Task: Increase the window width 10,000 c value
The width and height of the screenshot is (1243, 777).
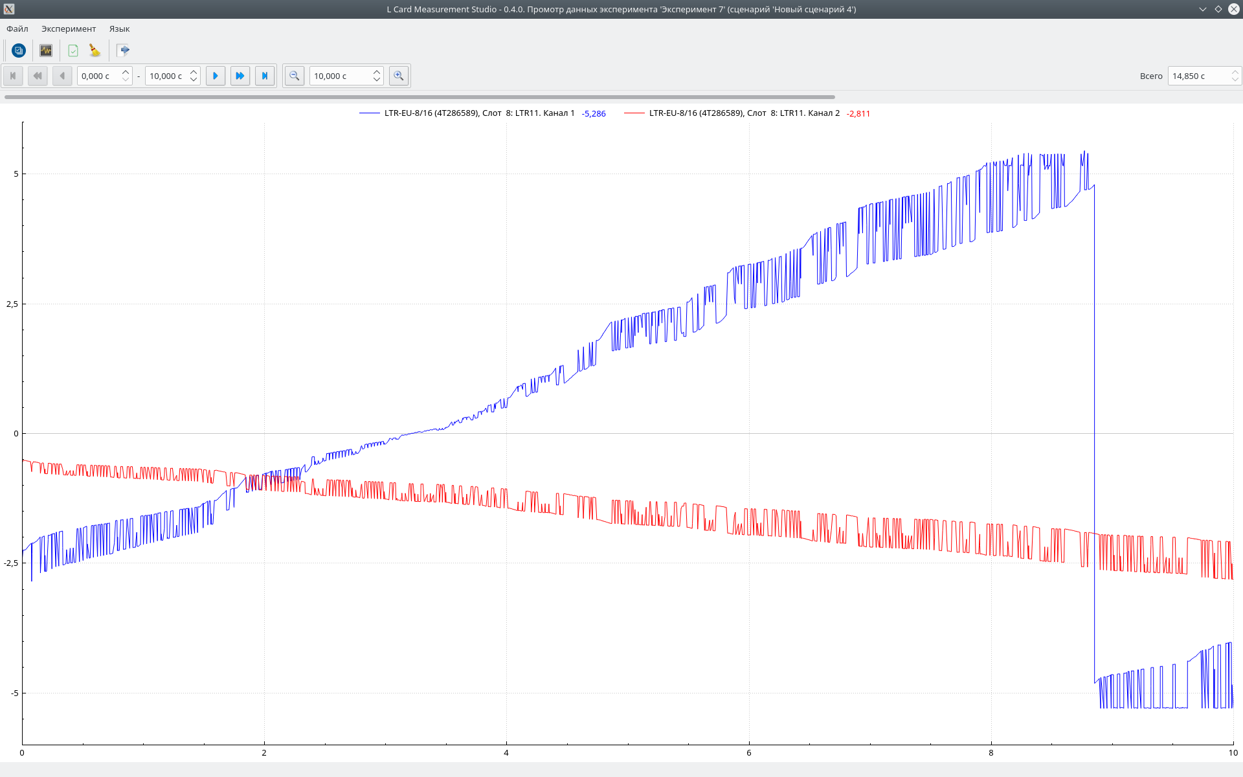Action: tap(377, 72)
